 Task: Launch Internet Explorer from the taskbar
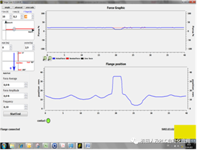tap(20, 146)
